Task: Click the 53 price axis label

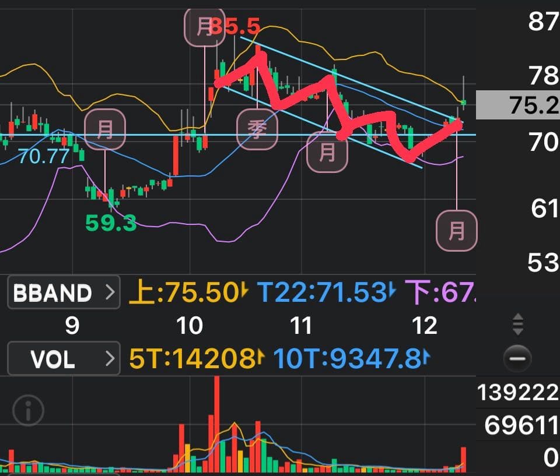Action: coord(543,263)
